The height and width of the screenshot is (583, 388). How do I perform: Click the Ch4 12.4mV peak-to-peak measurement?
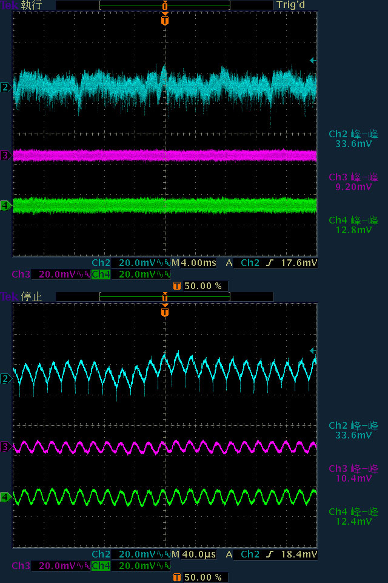[x=353, y=516]
